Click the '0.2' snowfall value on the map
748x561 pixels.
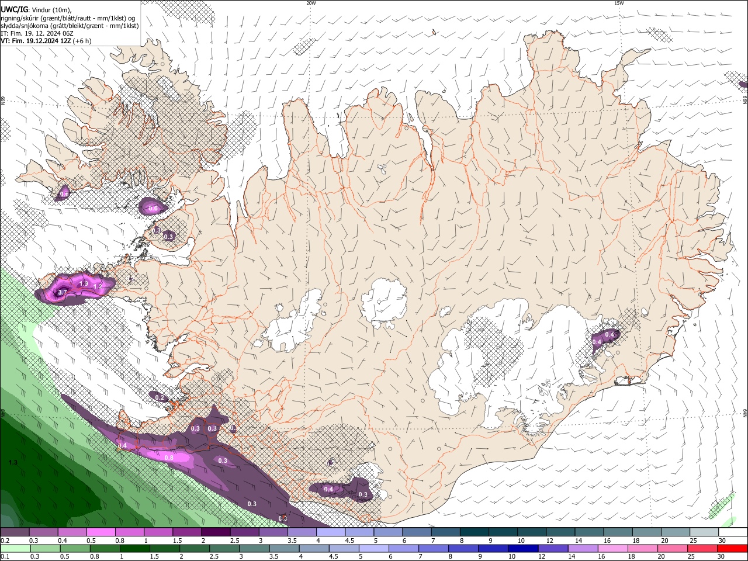(160, 397)
